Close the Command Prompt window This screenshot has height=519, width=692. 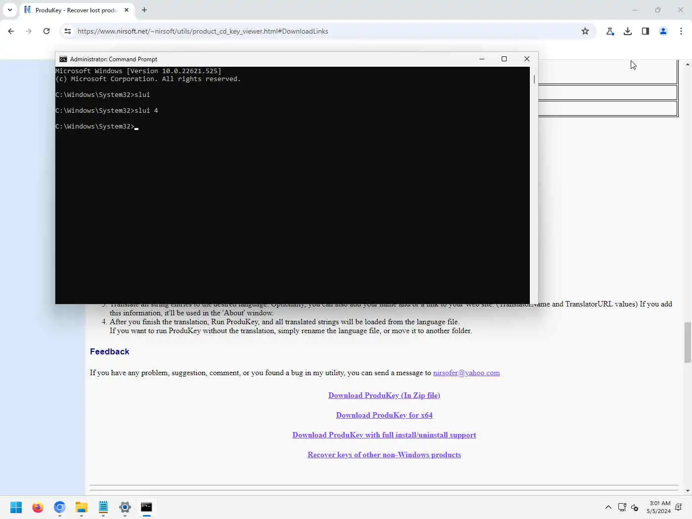coord(527,59)
